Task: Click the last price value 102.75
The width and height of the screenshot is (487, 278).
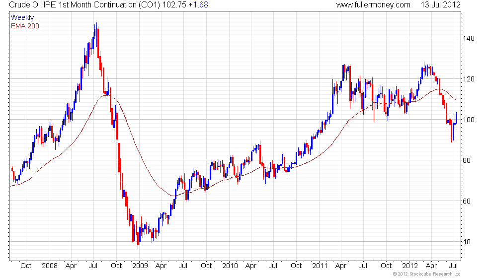Action: (x=174, y=4)
